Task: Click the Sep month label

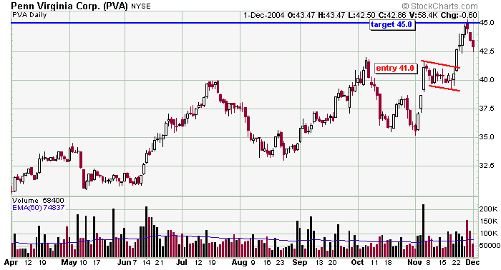Action: point(300,262)
